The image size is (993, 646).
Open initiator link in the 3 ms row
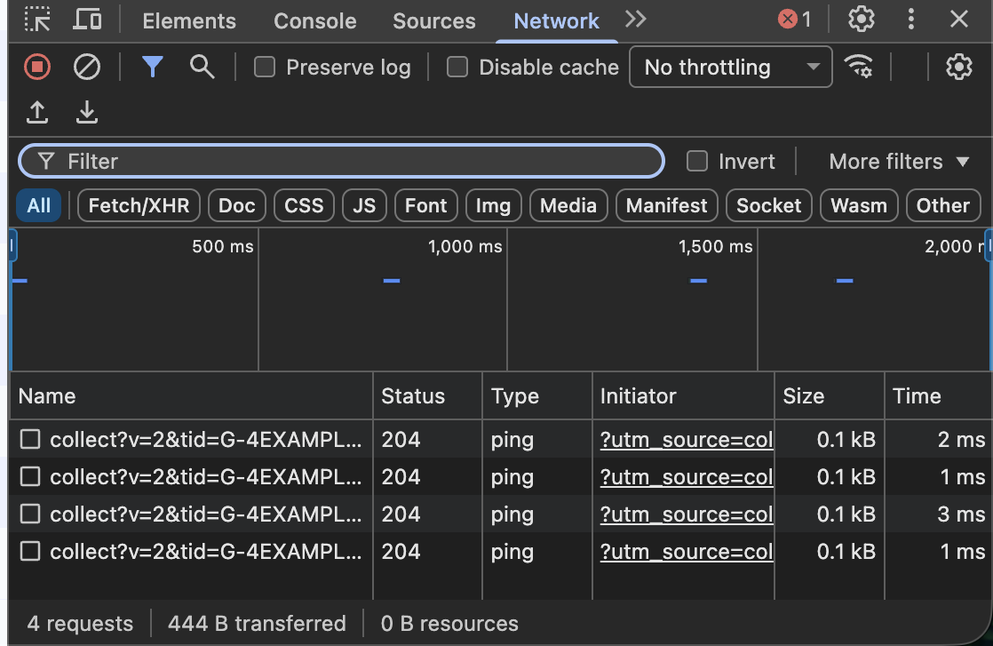point(687,514)
